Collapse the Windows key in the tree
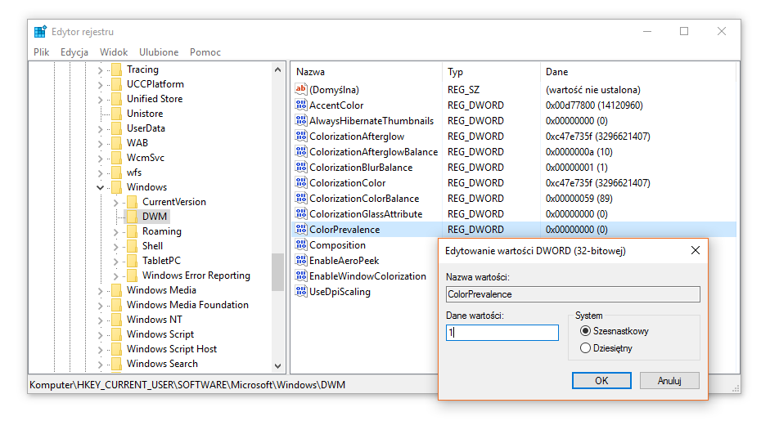This screenshot has height=421, width=770. click(x=100, y=187)
